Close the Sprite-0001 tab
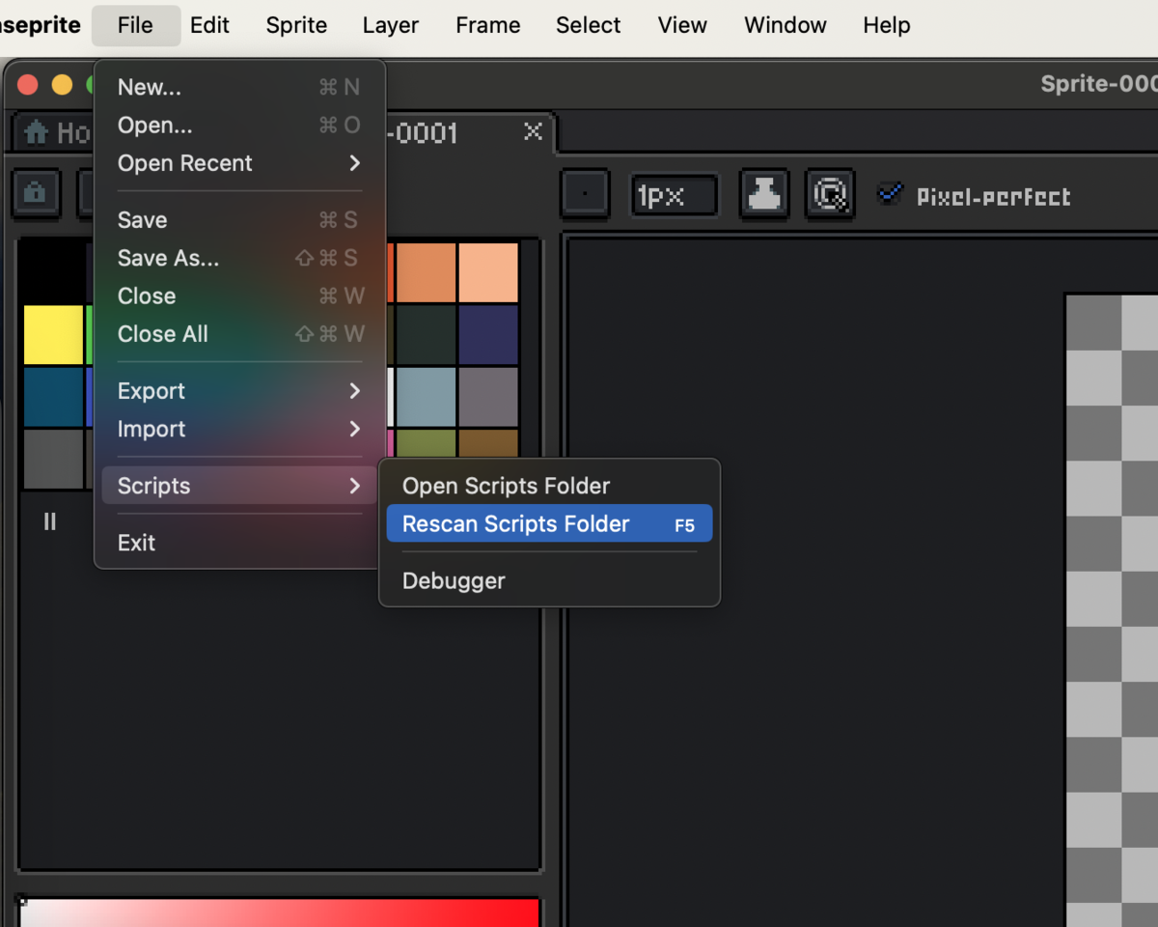1158x927 pixels. click(533, 131)
